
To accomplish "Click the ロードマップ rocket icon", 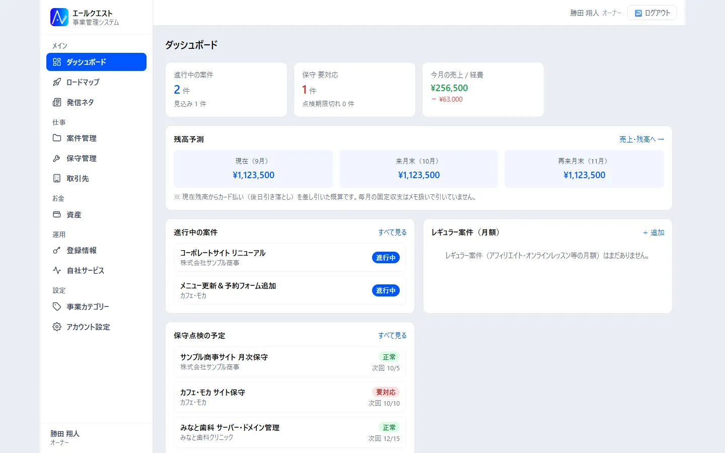I will pos(57,82).
